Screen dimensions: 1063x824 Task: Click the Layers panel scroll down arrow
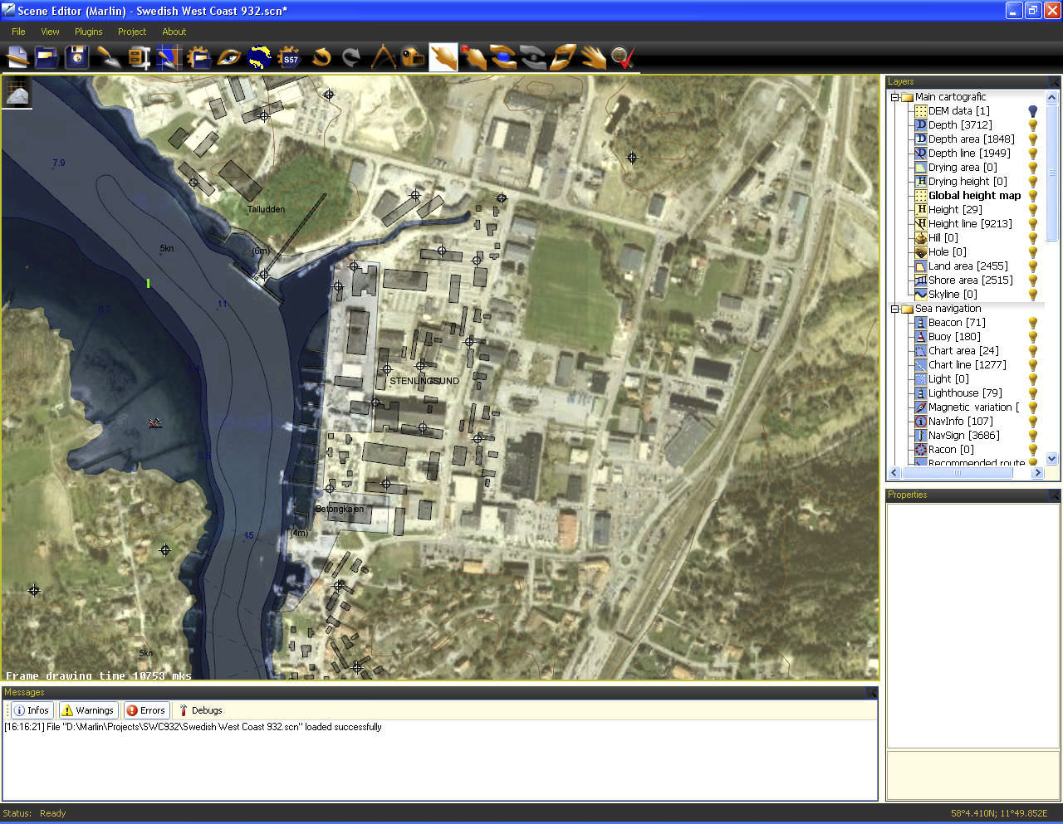[x=1052, y=458]
